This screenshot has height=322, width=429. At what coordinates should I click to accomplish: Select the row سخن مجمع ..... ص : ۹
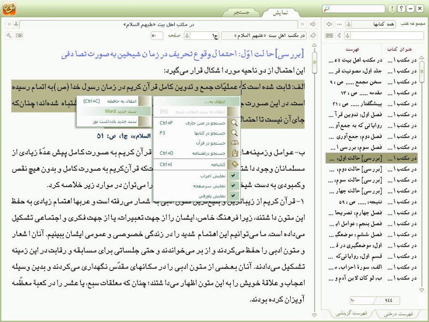[371, 82]
